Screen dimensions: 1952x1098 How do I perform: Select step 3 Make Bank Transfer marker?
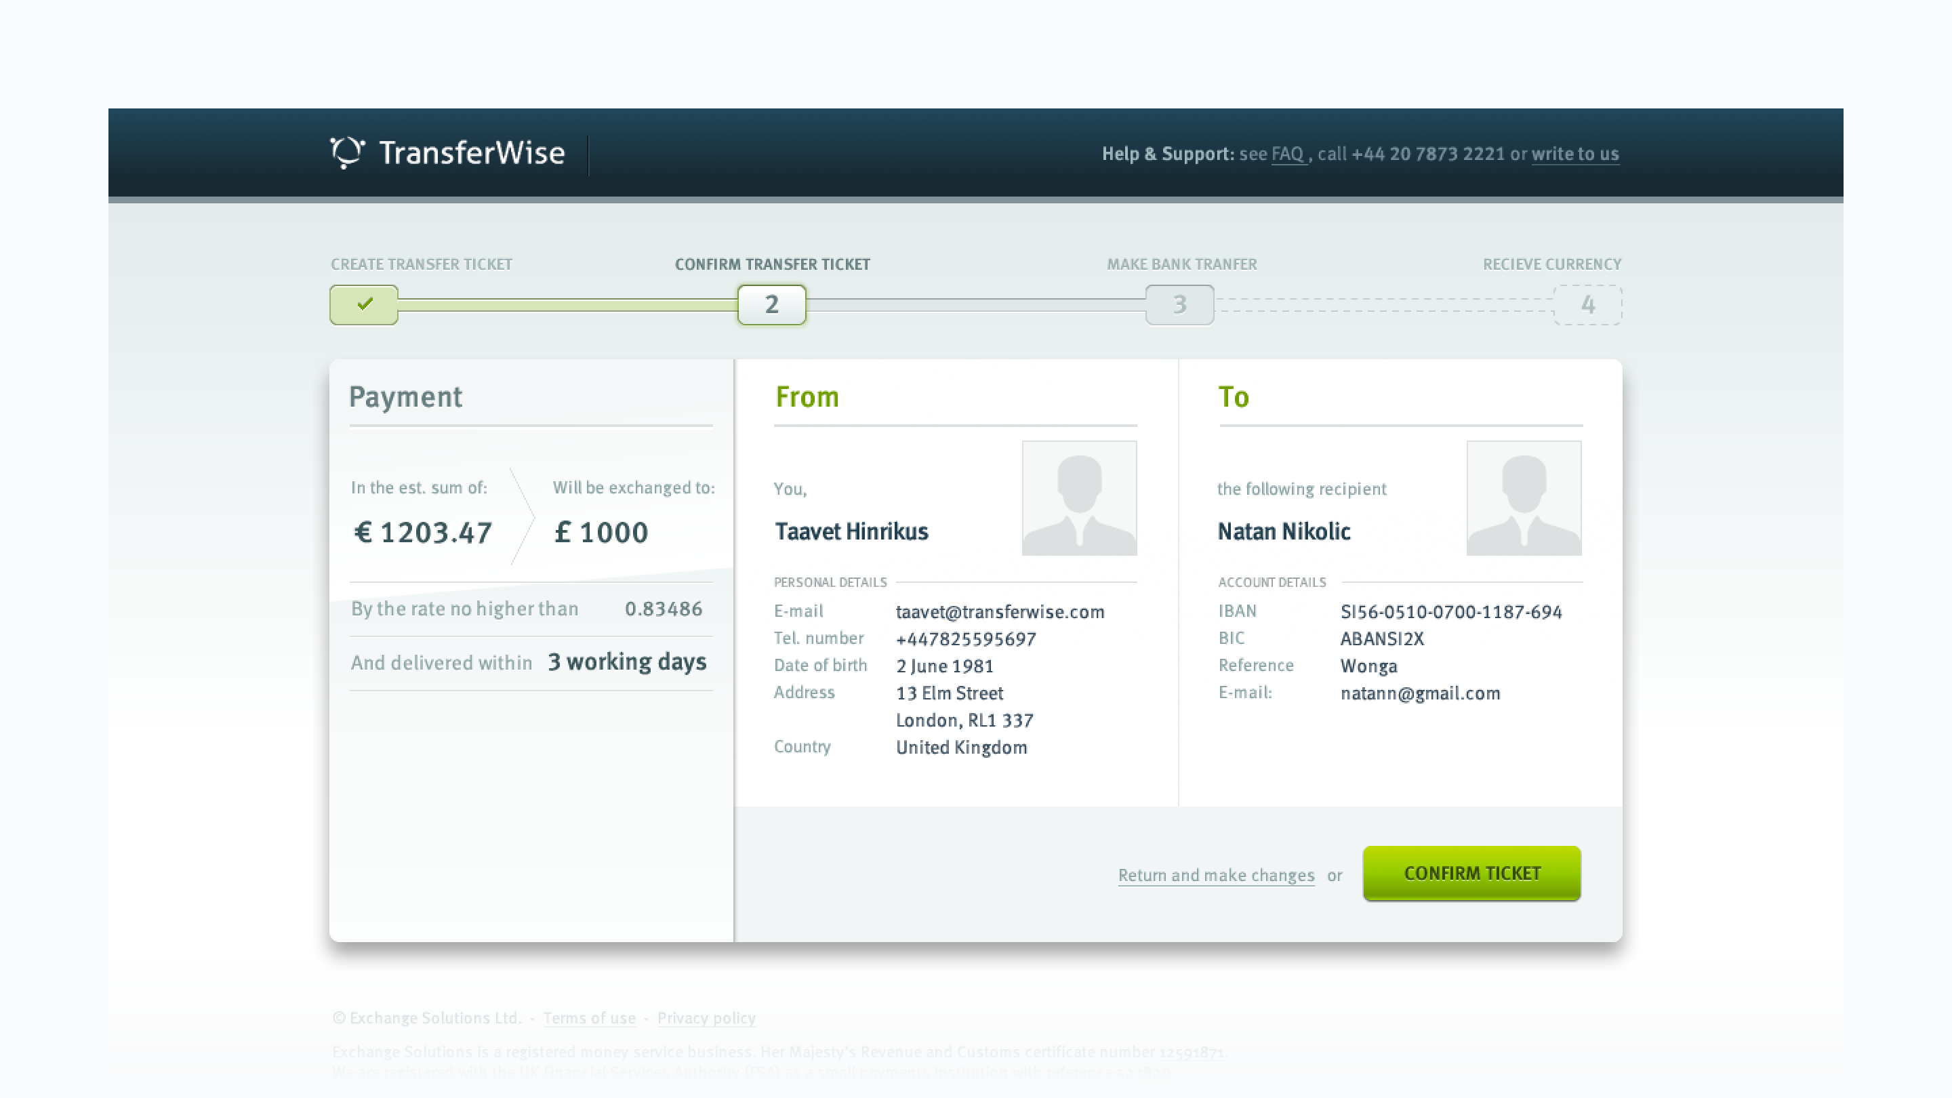(1179, 304)
